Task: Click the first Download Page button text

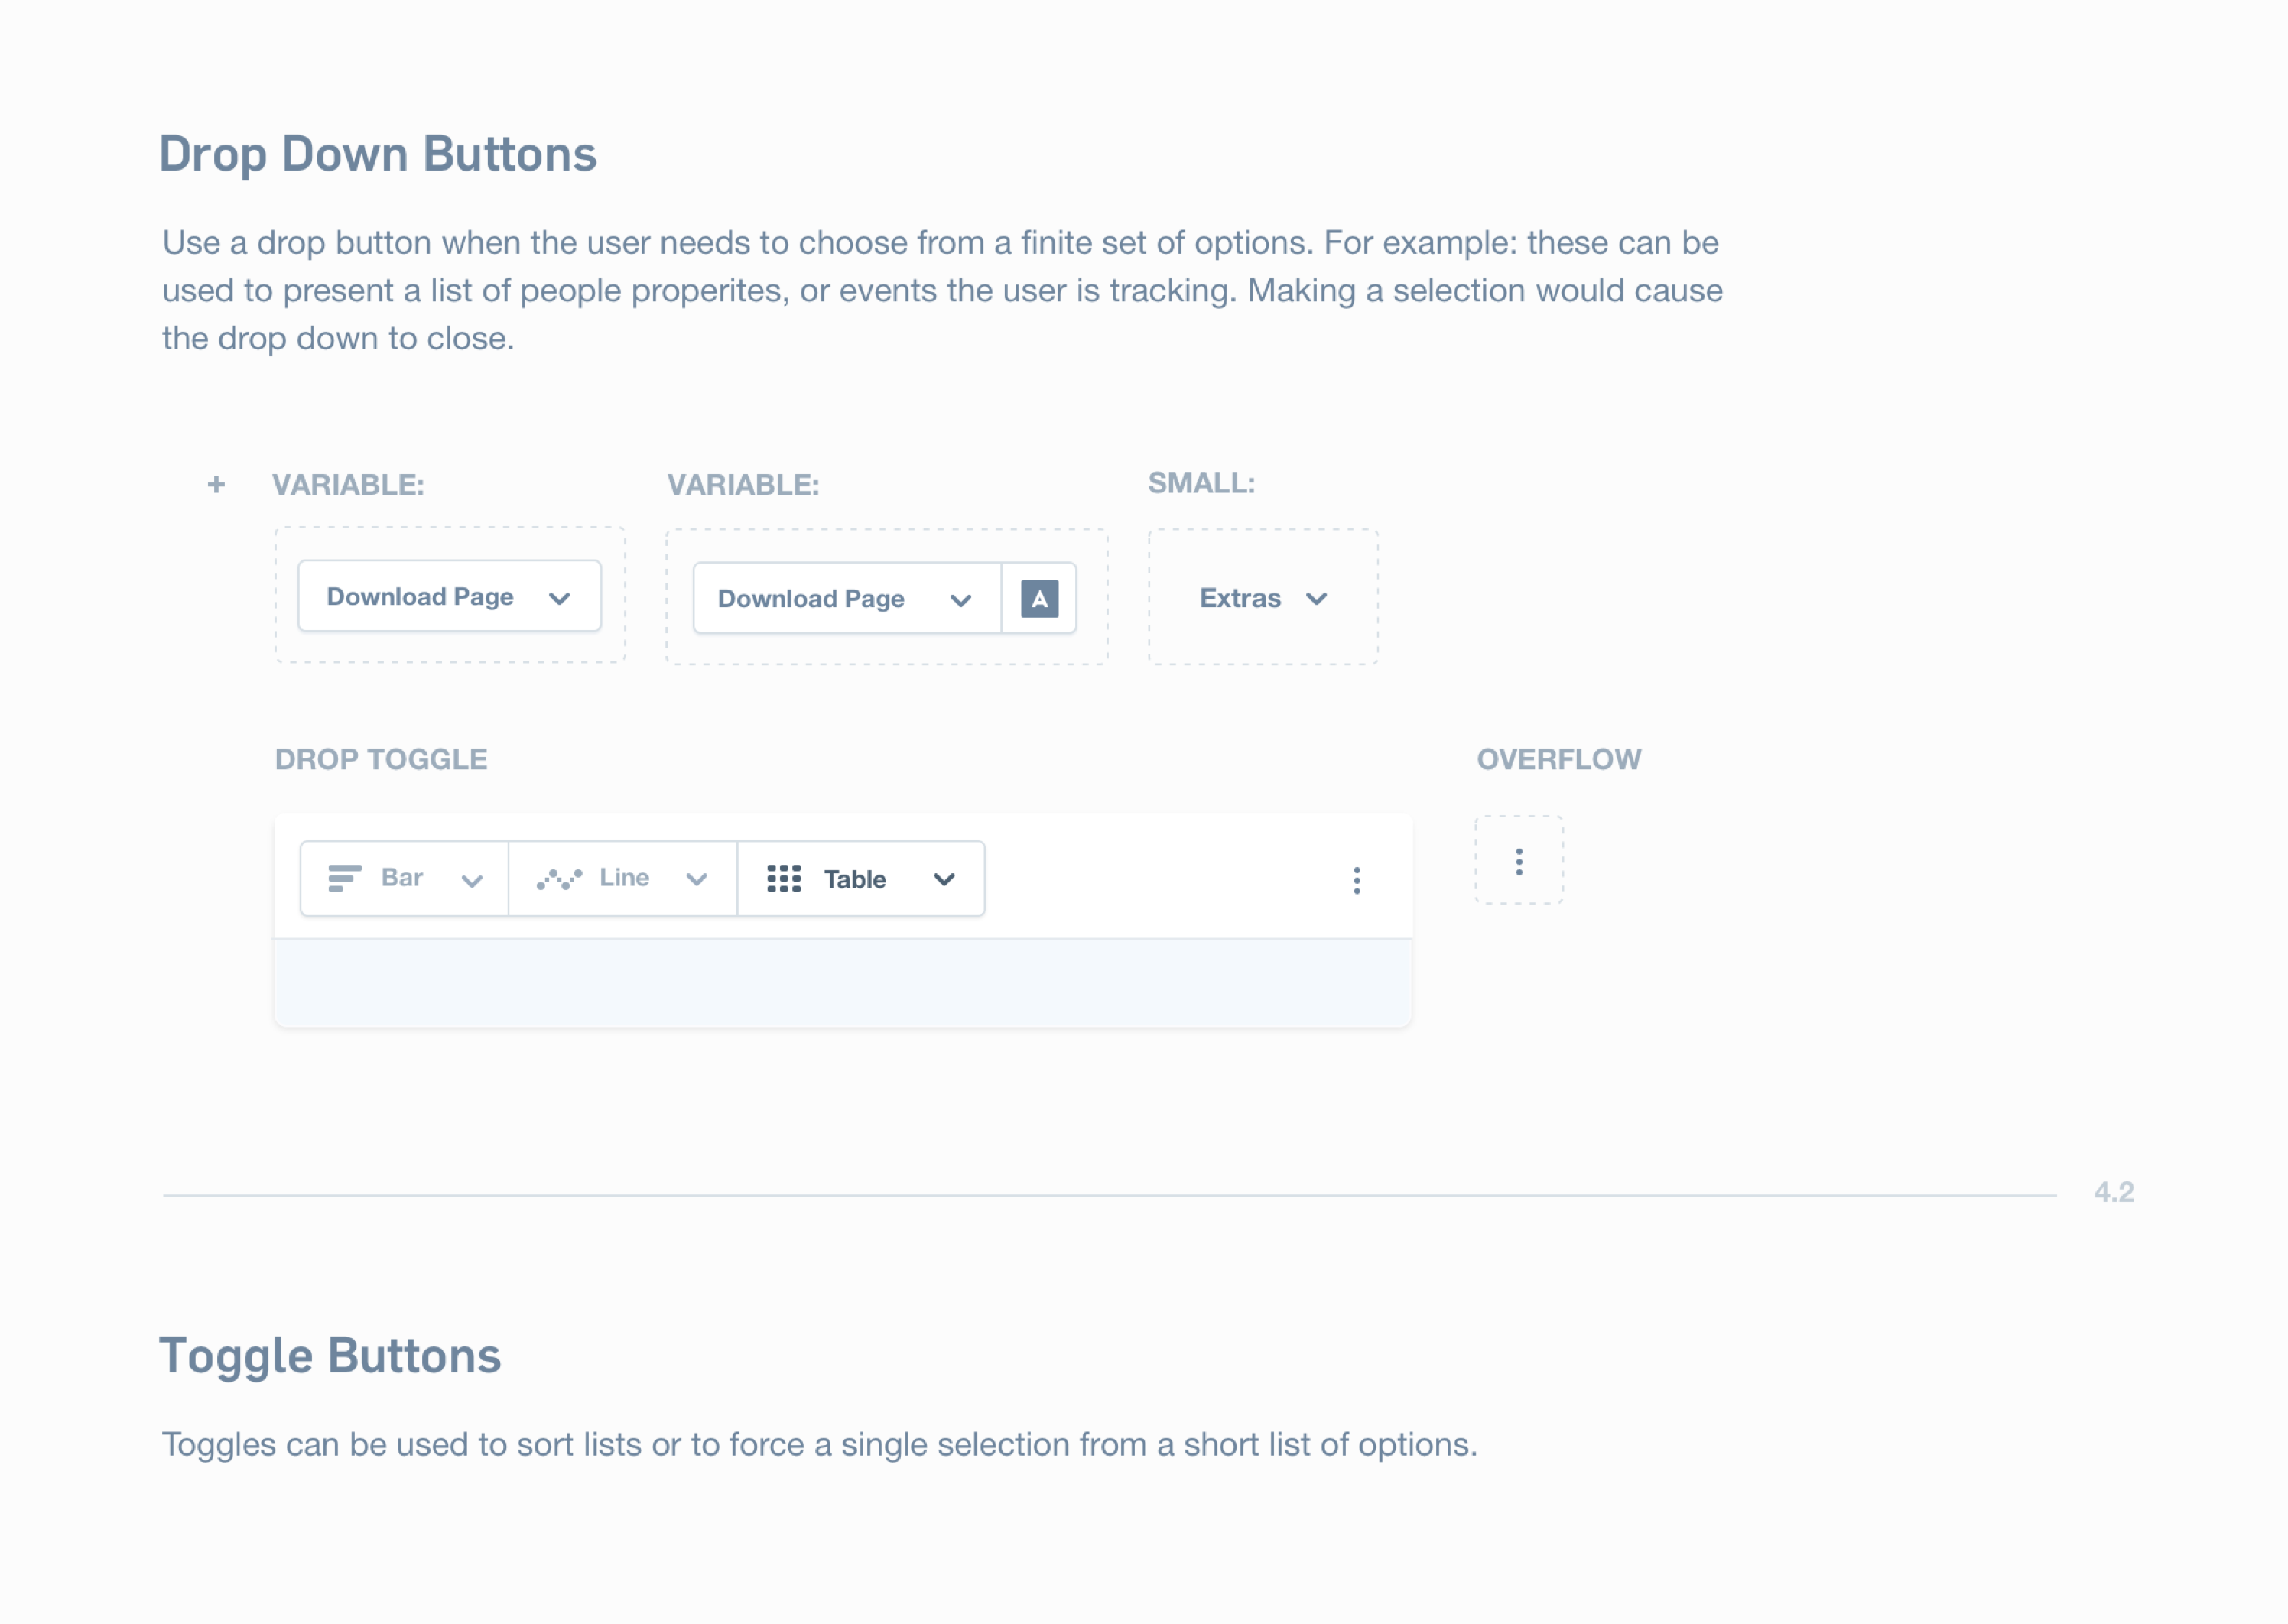Action: click(x=420, y=597)
